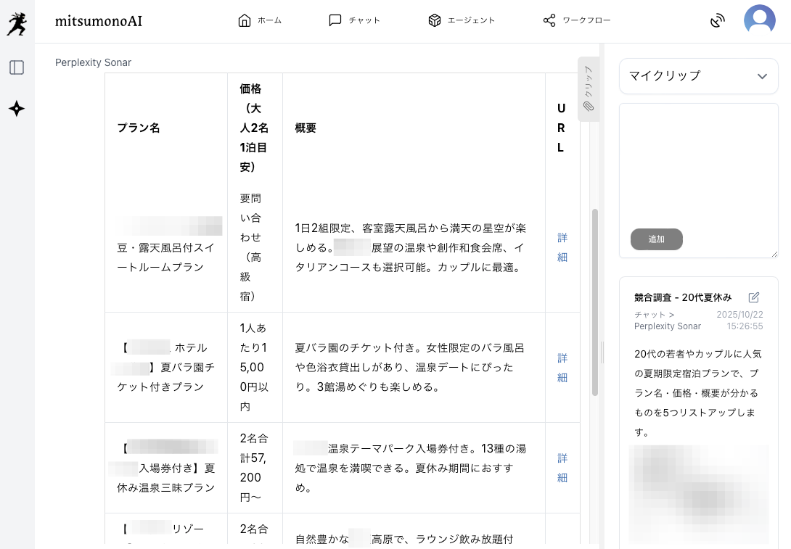Click the ninja logo icon
Screen dimensions: 791x549
point(17,24)
